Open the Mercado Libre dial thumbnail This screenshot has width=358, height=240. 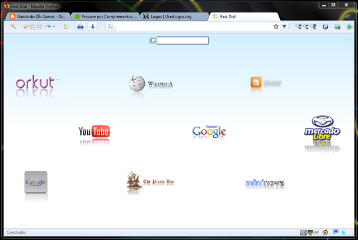coord(322,133)
